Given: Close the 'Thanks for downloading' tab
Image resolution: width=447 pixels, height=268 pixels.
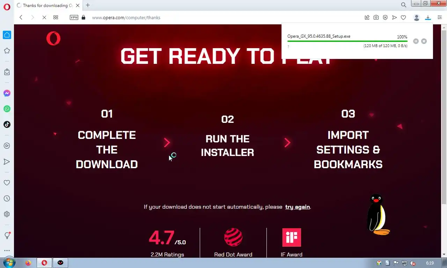Looking at the screenshot, I should (x=78, y=5).
